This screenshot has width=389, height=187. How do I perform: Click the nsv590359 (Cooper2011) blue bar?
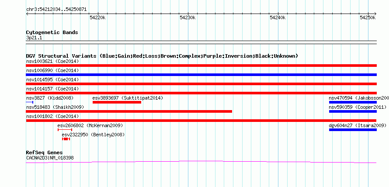pyautogui.click(x=353, y=111)
